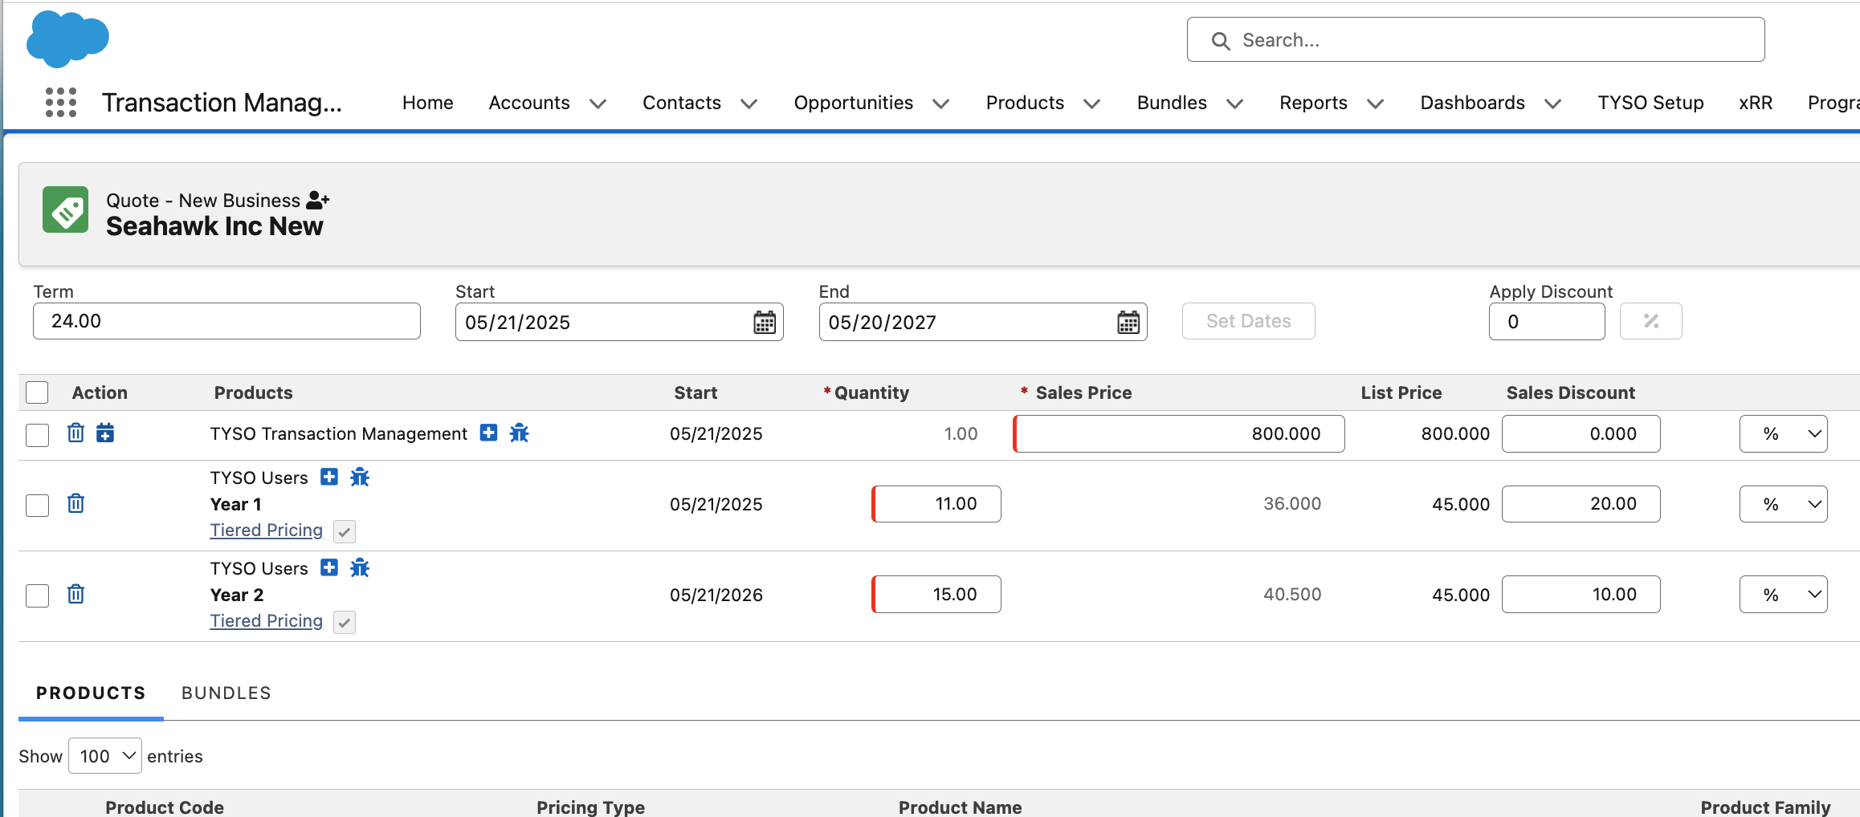The image size is (1860, 817).
Task: Click the Term input field
Action: 226,321
